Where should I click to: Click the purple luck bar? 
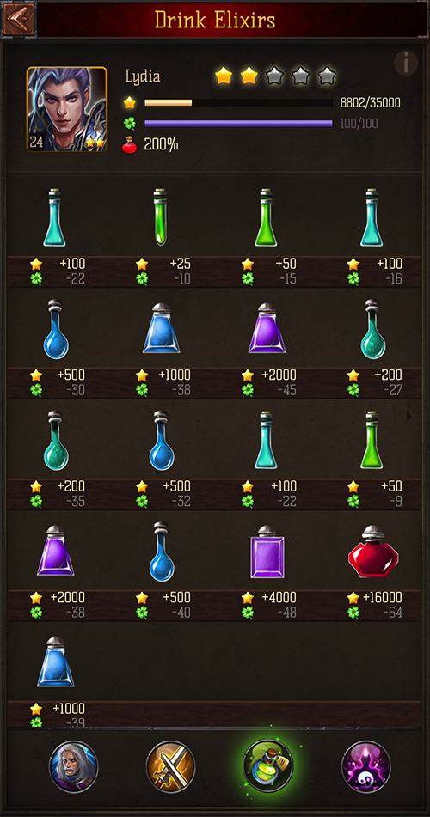238,124
